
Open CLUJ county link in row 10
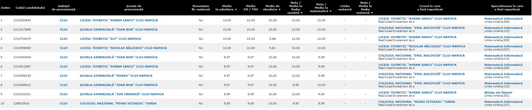[64, 103]
